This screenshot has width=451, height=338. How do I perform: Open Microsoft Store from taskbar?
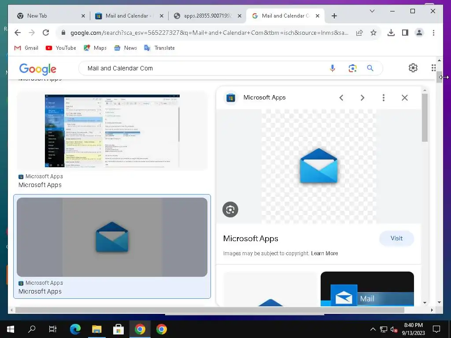point(118,329)
